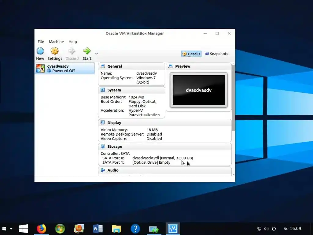Click the Windows 7 (32-bit) operating system value
313x235 pixels.
(146, 80)
